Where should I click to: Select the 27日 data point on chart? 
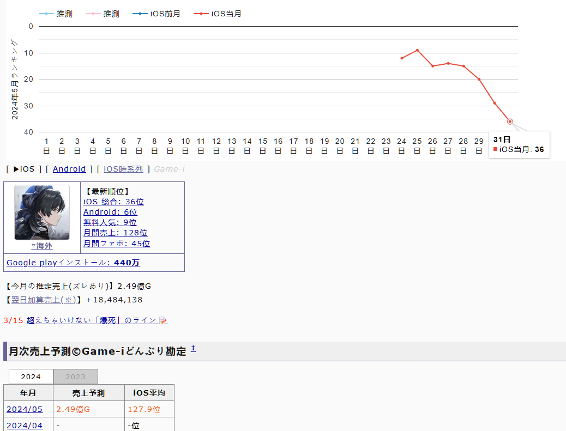(448, 63)
